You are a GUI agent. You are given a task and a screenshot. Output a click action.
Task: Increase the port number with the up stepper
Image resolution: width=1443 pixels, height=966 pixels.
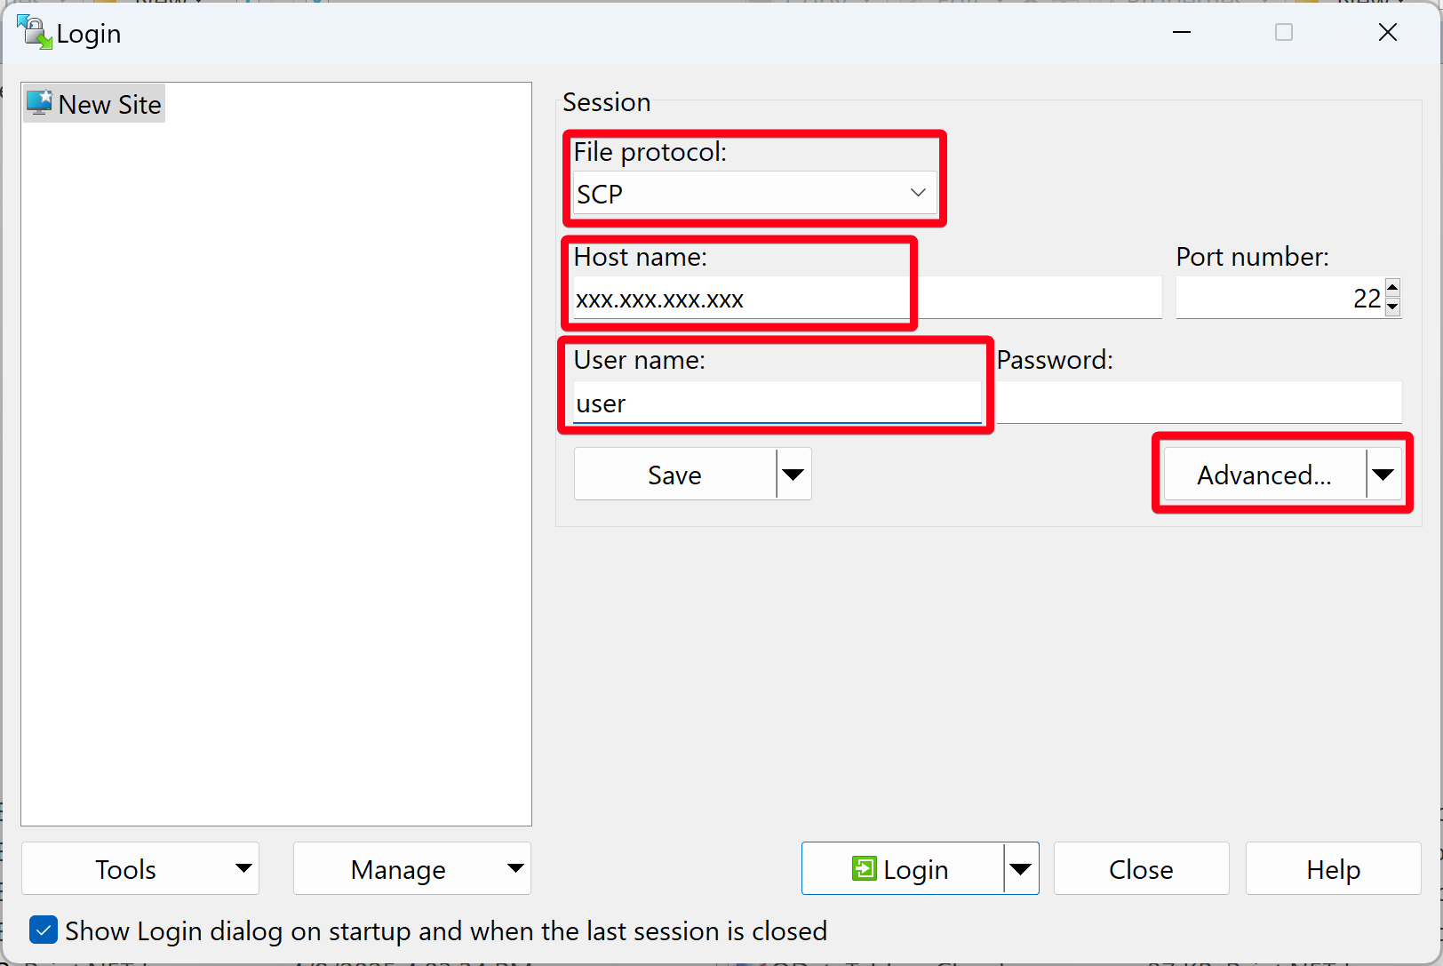(x=1391, y=289)
